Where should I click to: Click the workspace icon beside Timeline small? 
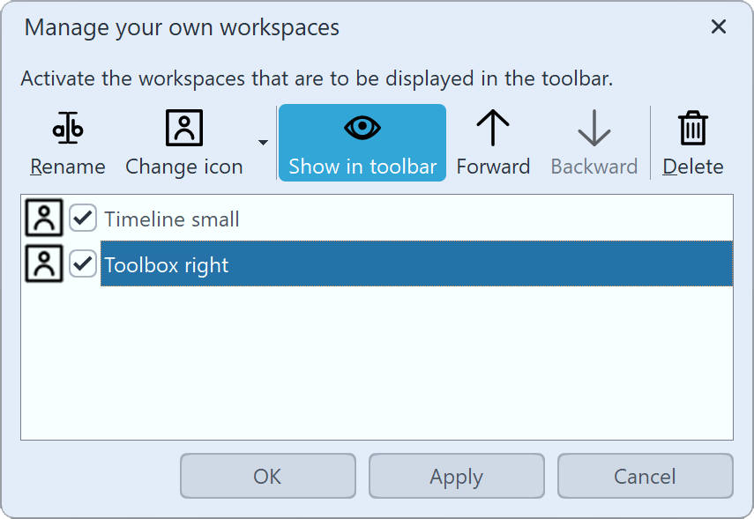pyautogui.click(x=42, y=217)
